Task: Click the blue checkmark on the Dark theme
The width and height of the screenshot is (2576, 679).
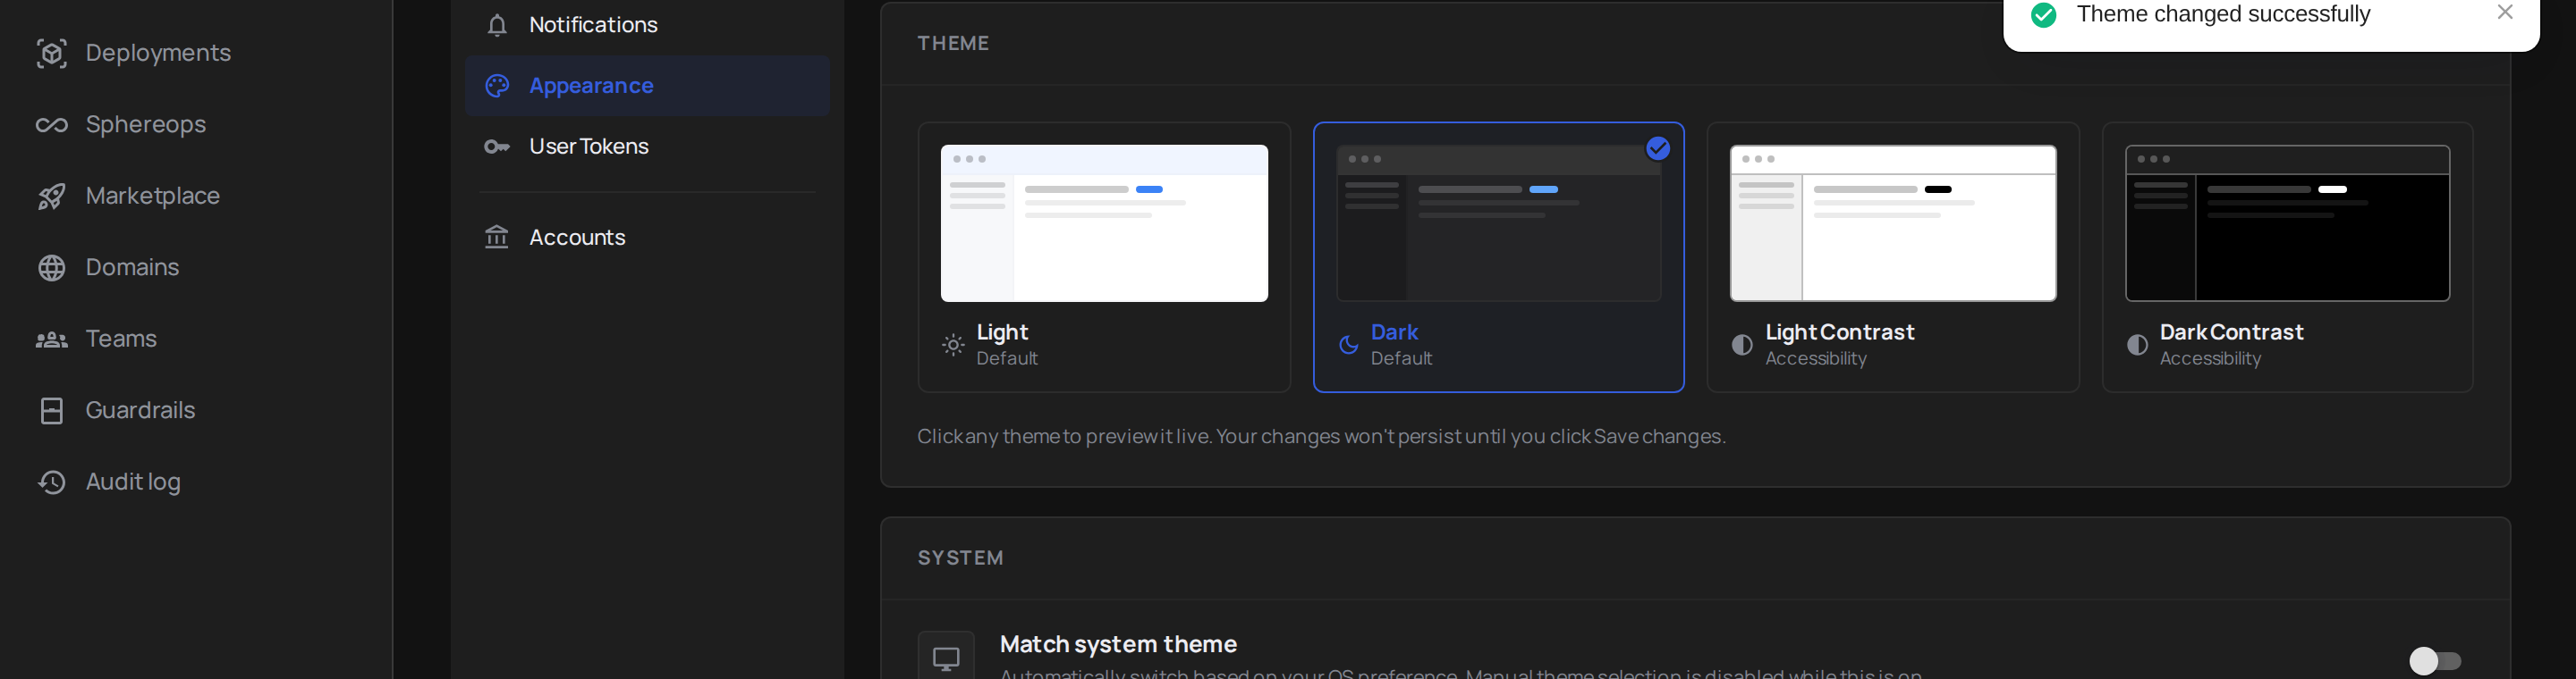Action: pos(1658,147)
